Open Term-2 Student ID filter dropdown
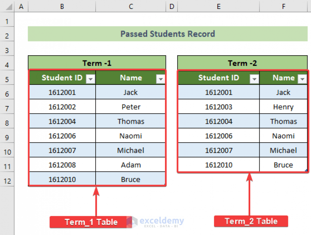Image resolution: width=311 pixels, height=235 pixels. pyautogui.click(x=254, y=79)
